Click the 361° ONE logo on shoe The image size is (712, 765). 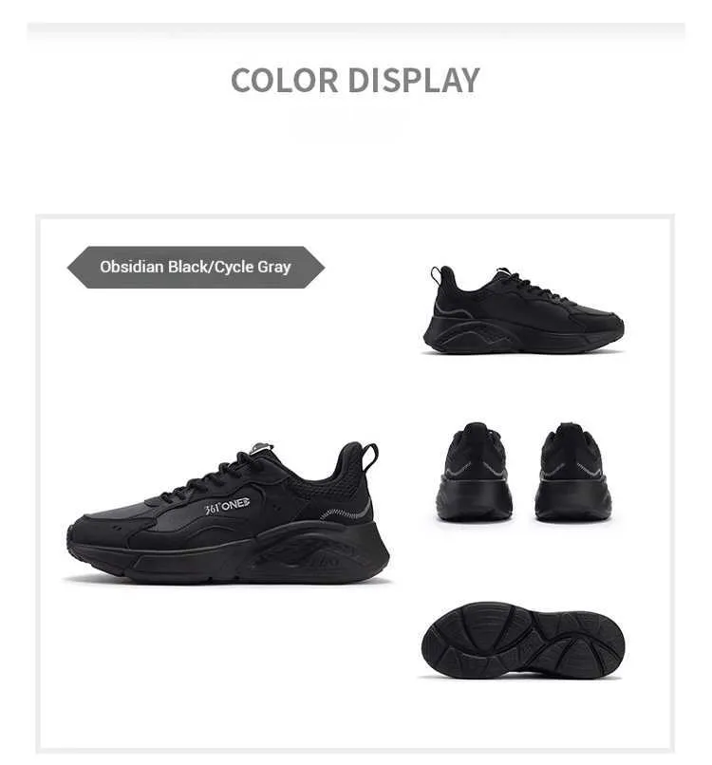pyautogui.click(x=228, y=506)
